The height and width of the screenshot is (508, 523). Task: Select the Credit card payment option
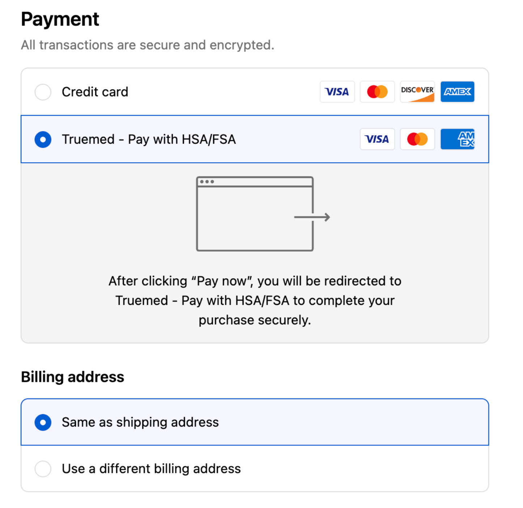tap(43, 92)
